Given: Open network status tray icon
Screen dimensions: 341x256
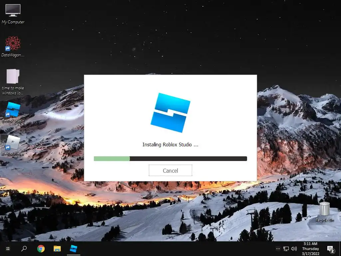Looking at the screenshot, I should point(286,249).
